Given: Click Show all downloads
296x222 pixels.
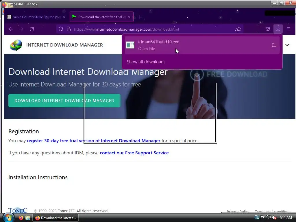Looking at the screenshot, I should tap(146, 62).
